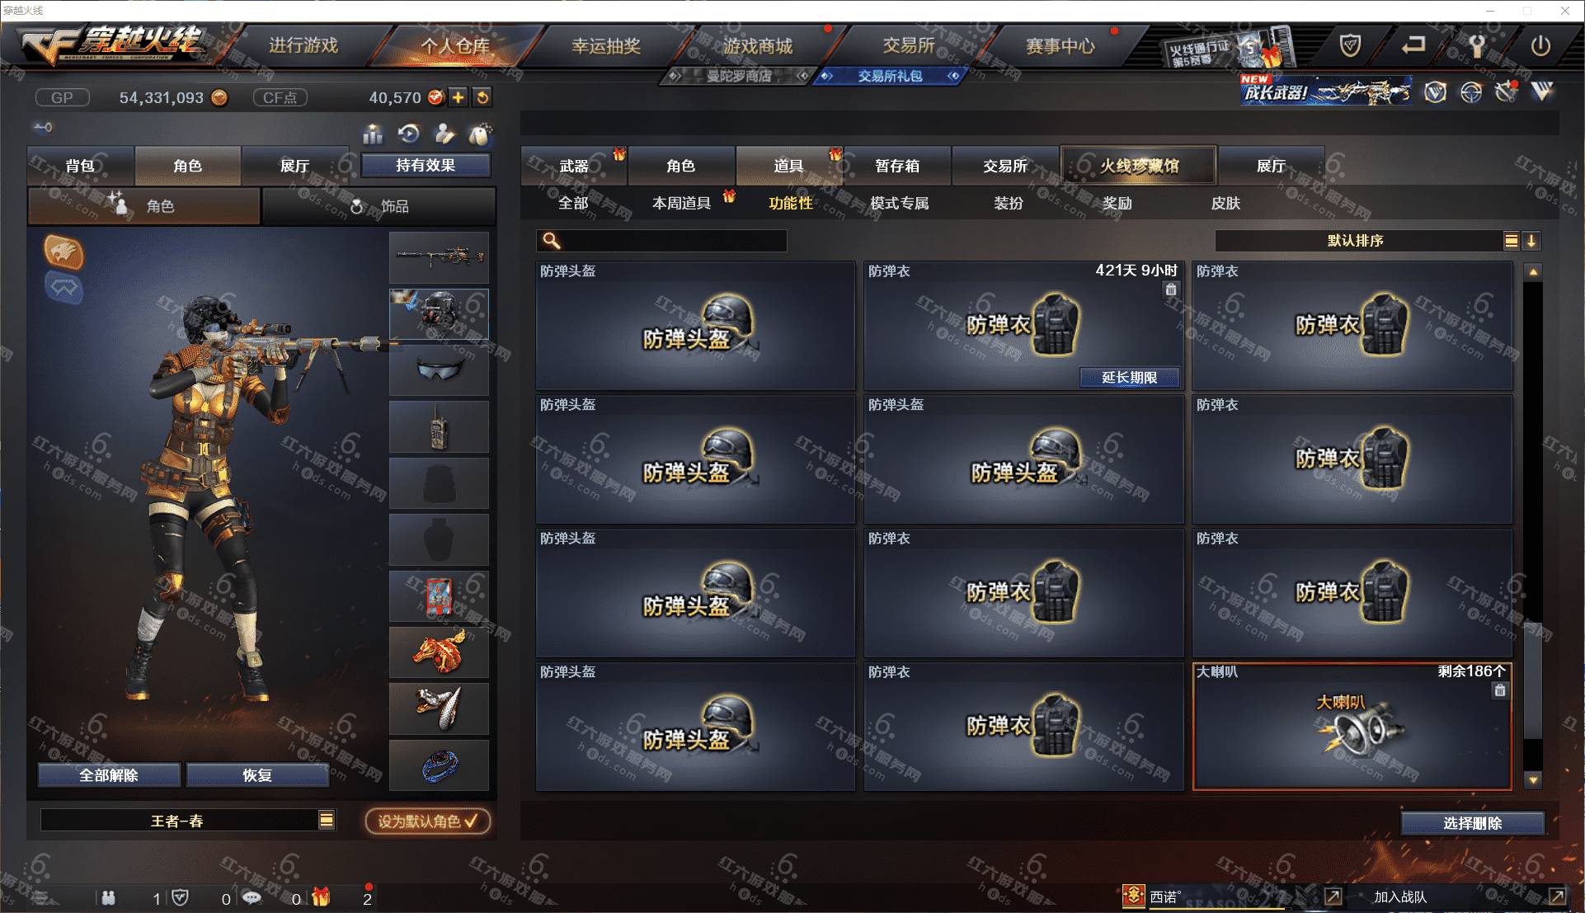Toggle 设为默认角色 checkmark button

(428, 821)
